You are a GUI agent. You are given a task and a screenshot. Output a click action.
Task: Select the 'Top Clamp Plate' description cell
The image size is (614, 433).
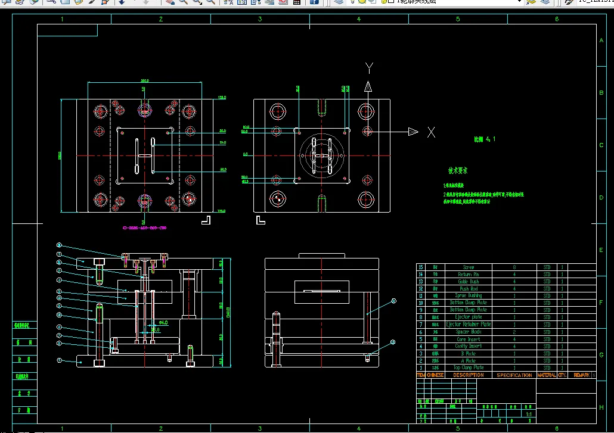[x=469, y=367]
